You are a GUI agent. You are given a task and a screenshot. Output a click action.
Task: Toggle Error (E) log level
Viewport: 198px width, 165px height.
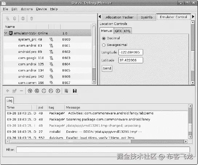(58, 91)
